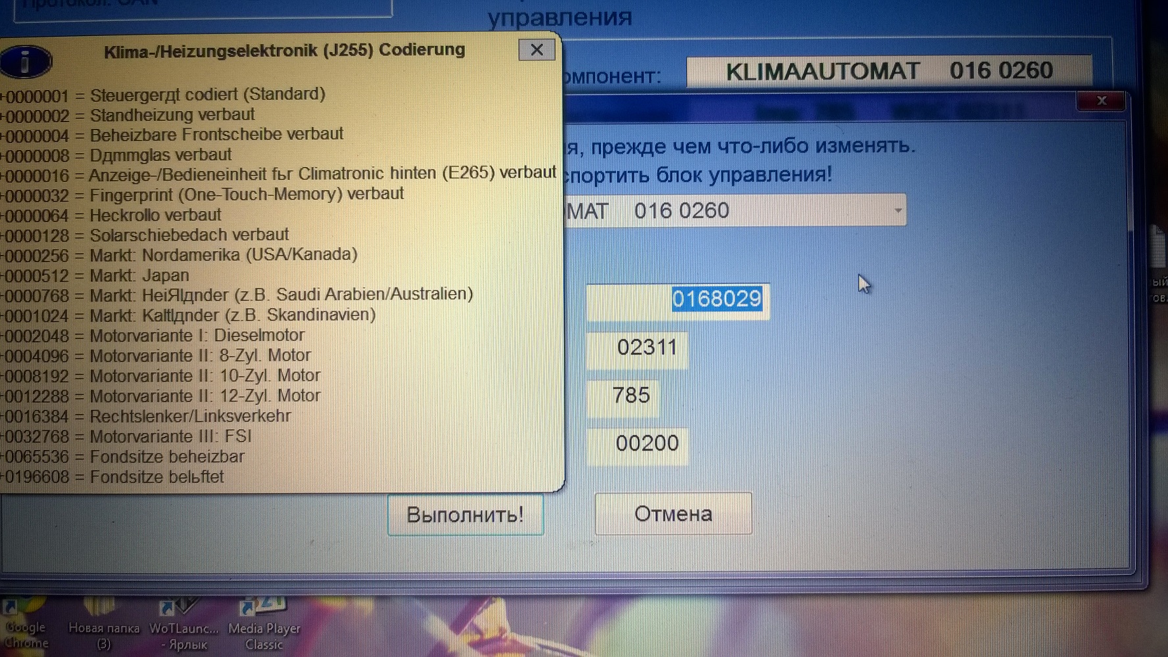Click the Markt: Japan coding entry

coord(139,275)
